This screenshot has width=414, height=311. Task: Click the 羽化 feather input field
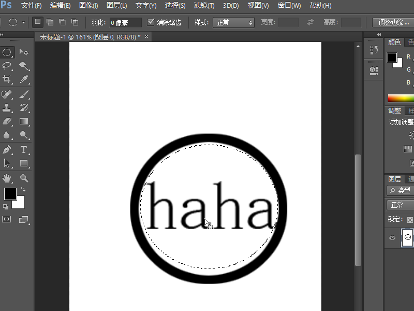coord(126,23)
